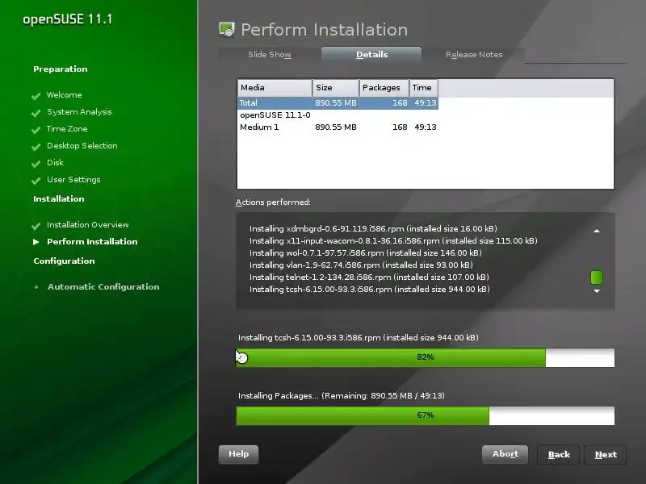Sort by the Size column header

[336, 88]
